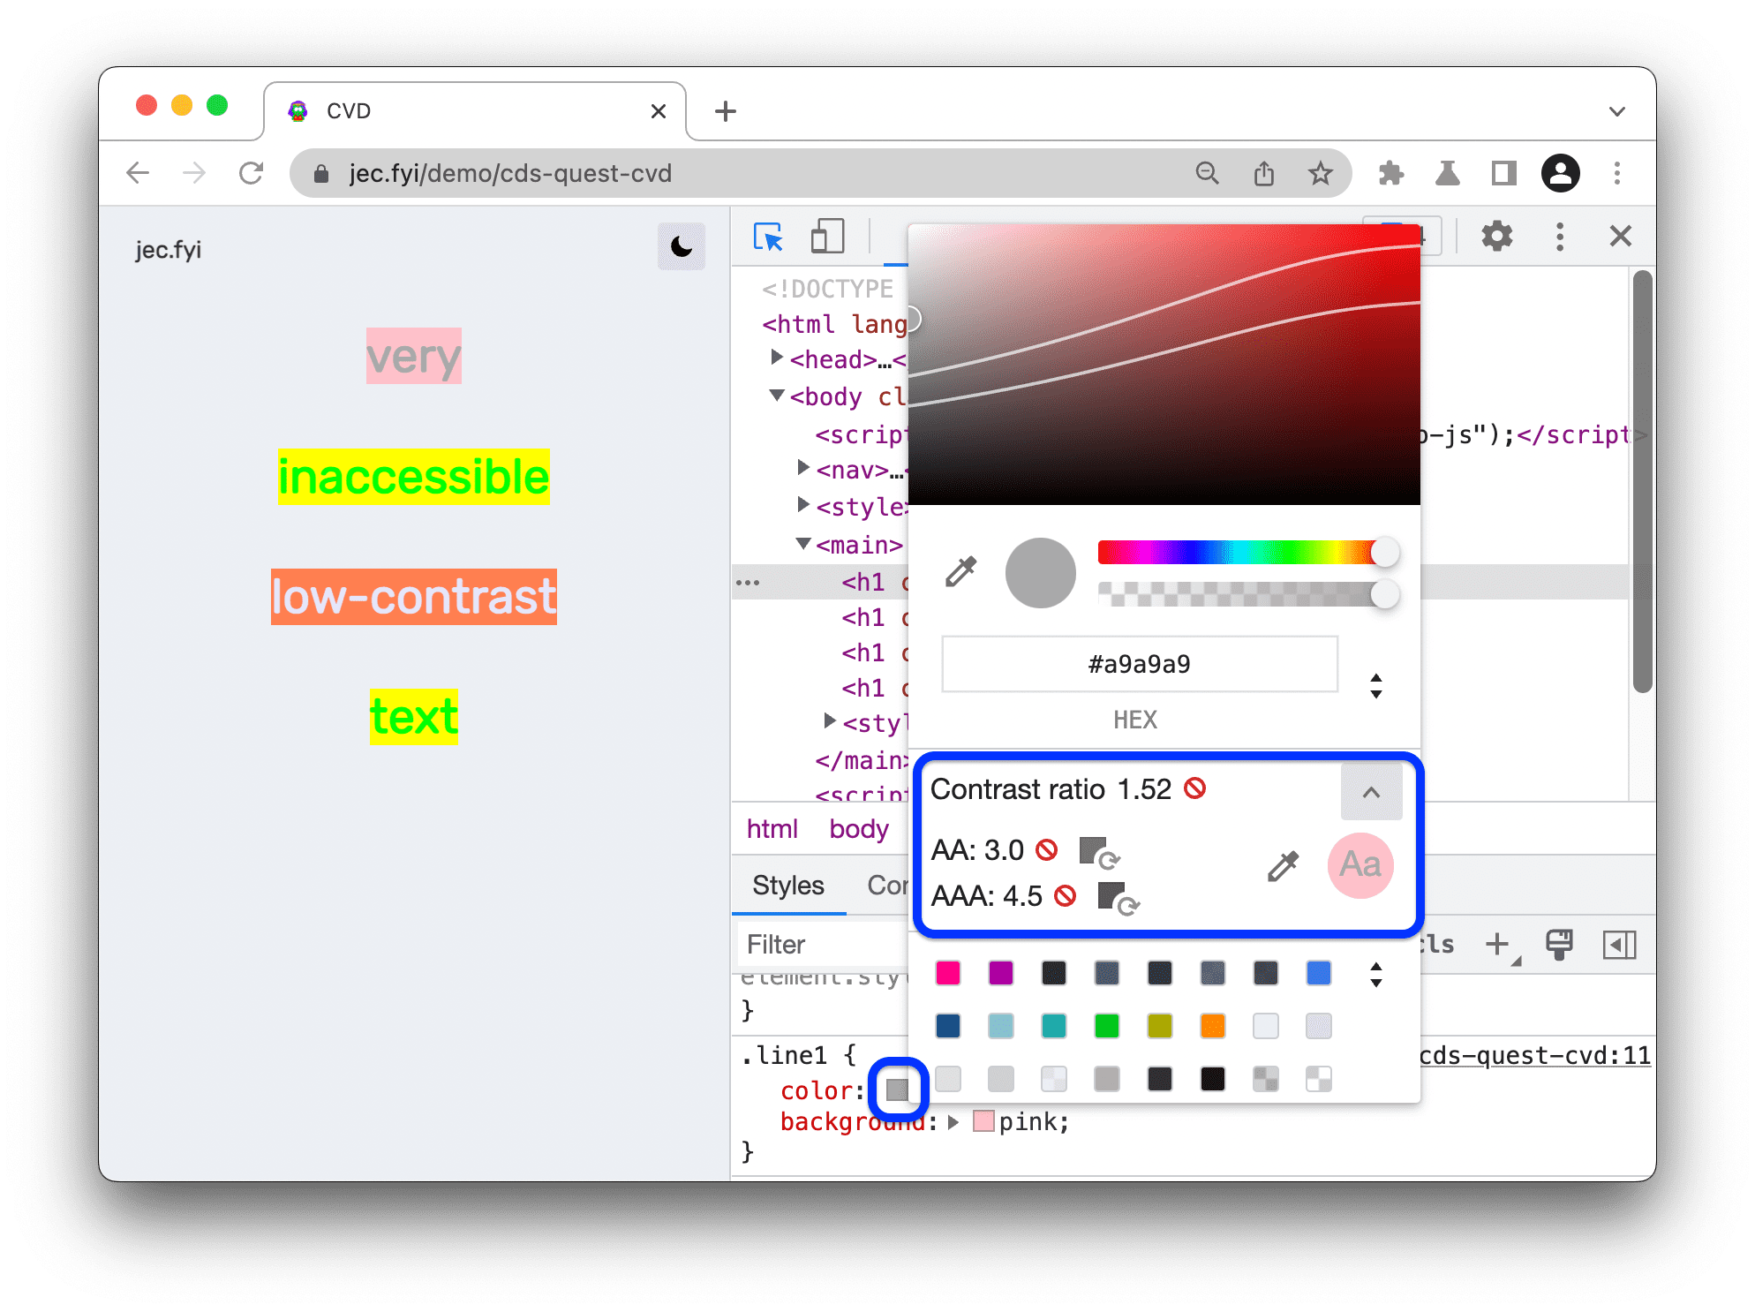The image size is (1755, 1312).
Task: Toggle dark mode on jec.fyi page
Action: pyautogui.click(x=679, y=246)
